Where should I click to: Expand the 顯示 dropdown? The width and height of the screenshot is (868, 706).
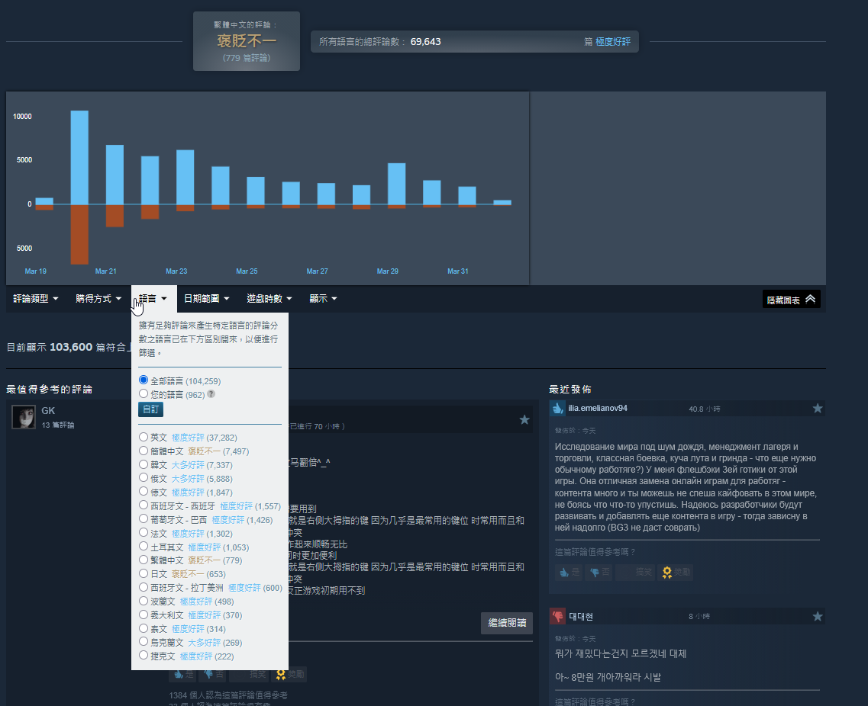point(322,298)
